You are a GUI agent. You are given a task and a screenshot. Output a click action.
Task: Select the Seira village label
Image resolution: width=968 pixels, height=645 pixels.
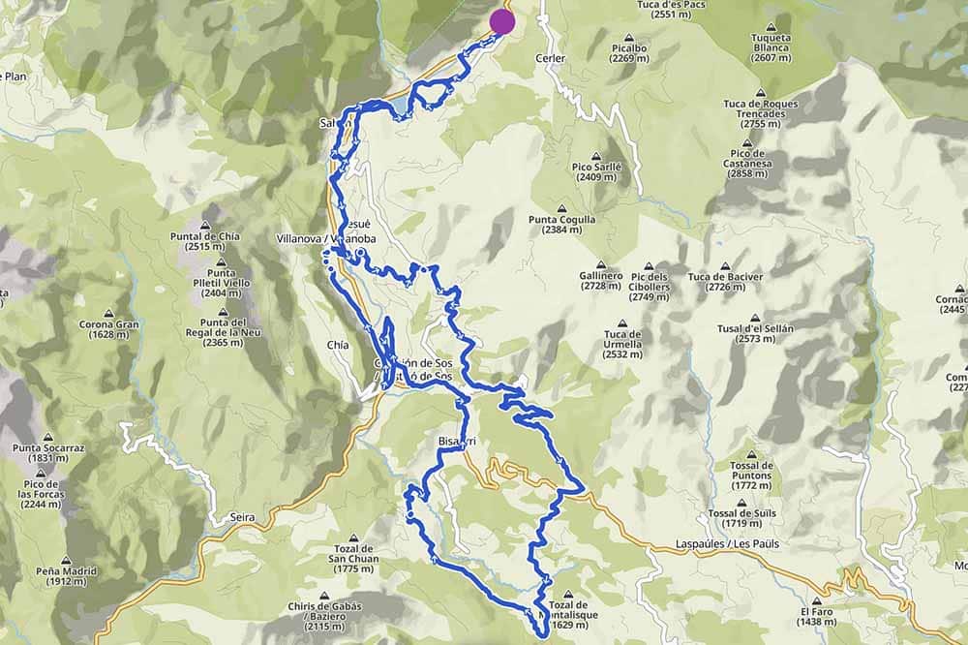(242, 518)
